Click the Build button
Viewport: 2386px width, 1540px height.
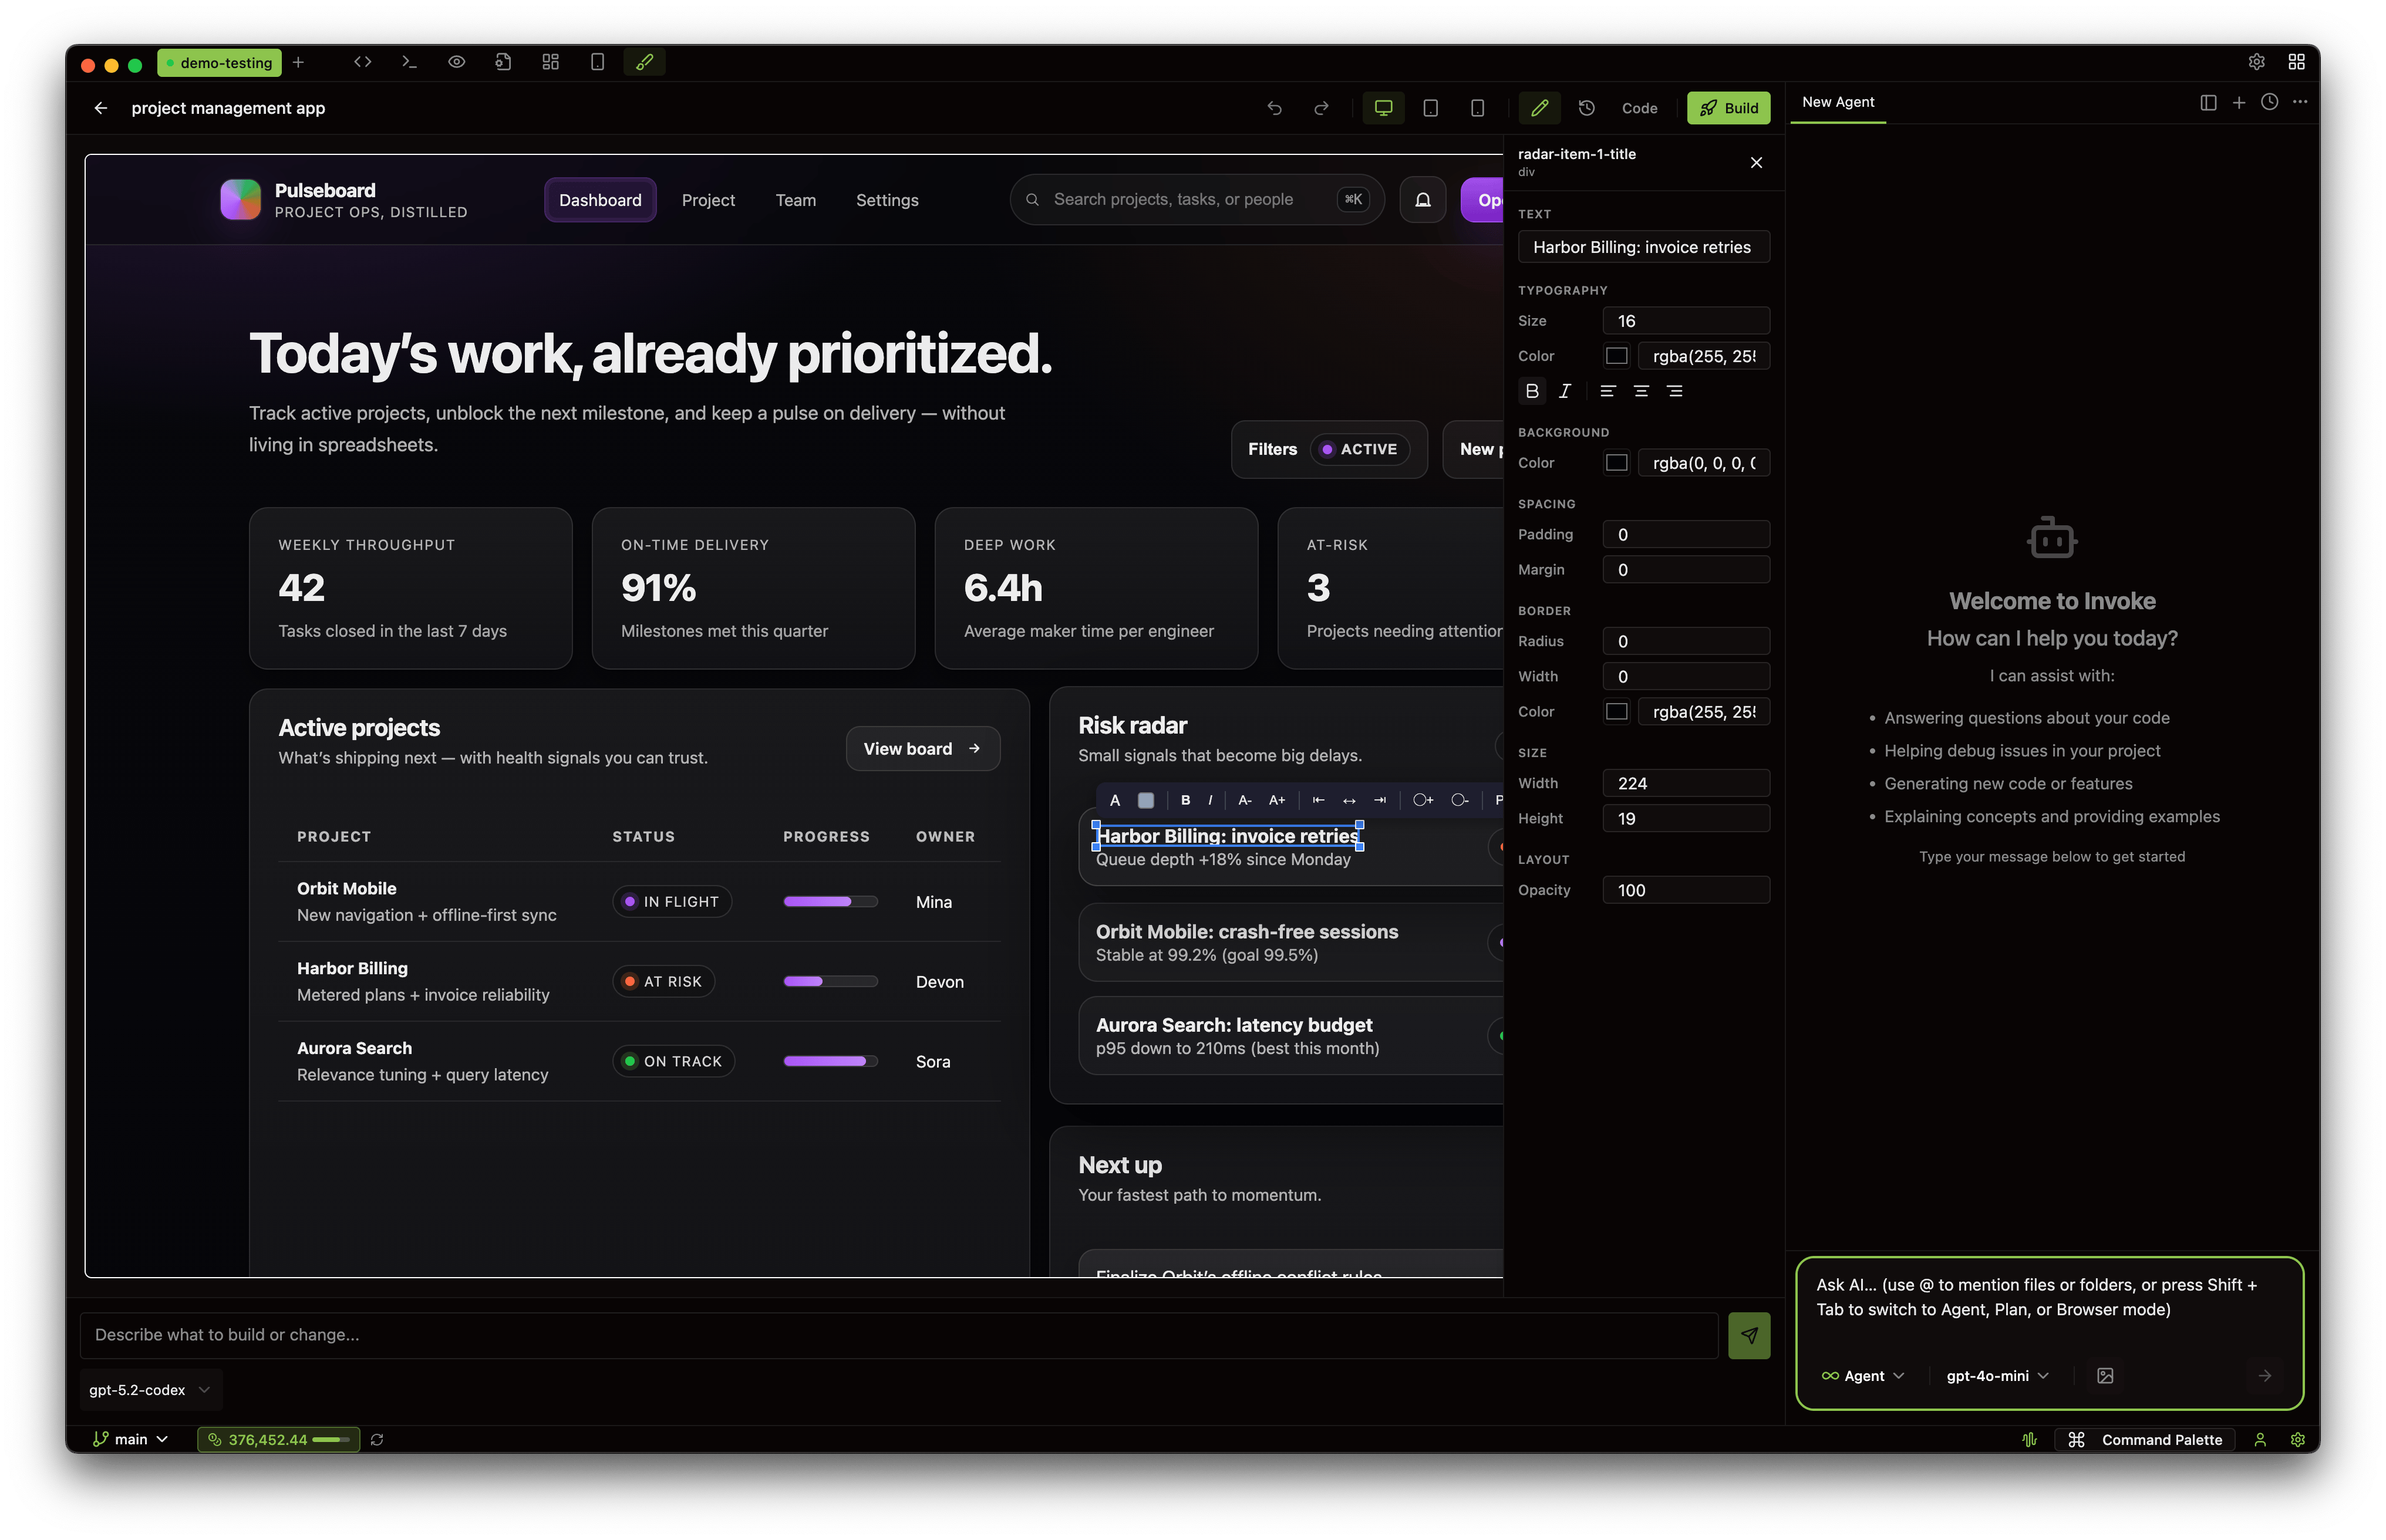click(1728, 108)
